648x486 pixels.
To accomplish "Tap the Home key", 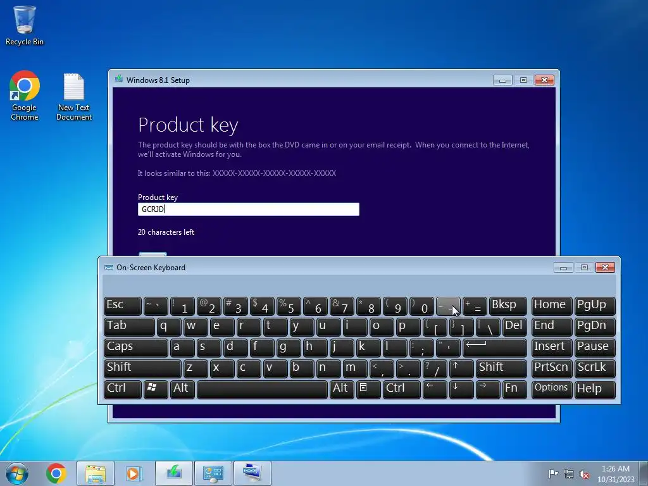I will tap(551, 306).
